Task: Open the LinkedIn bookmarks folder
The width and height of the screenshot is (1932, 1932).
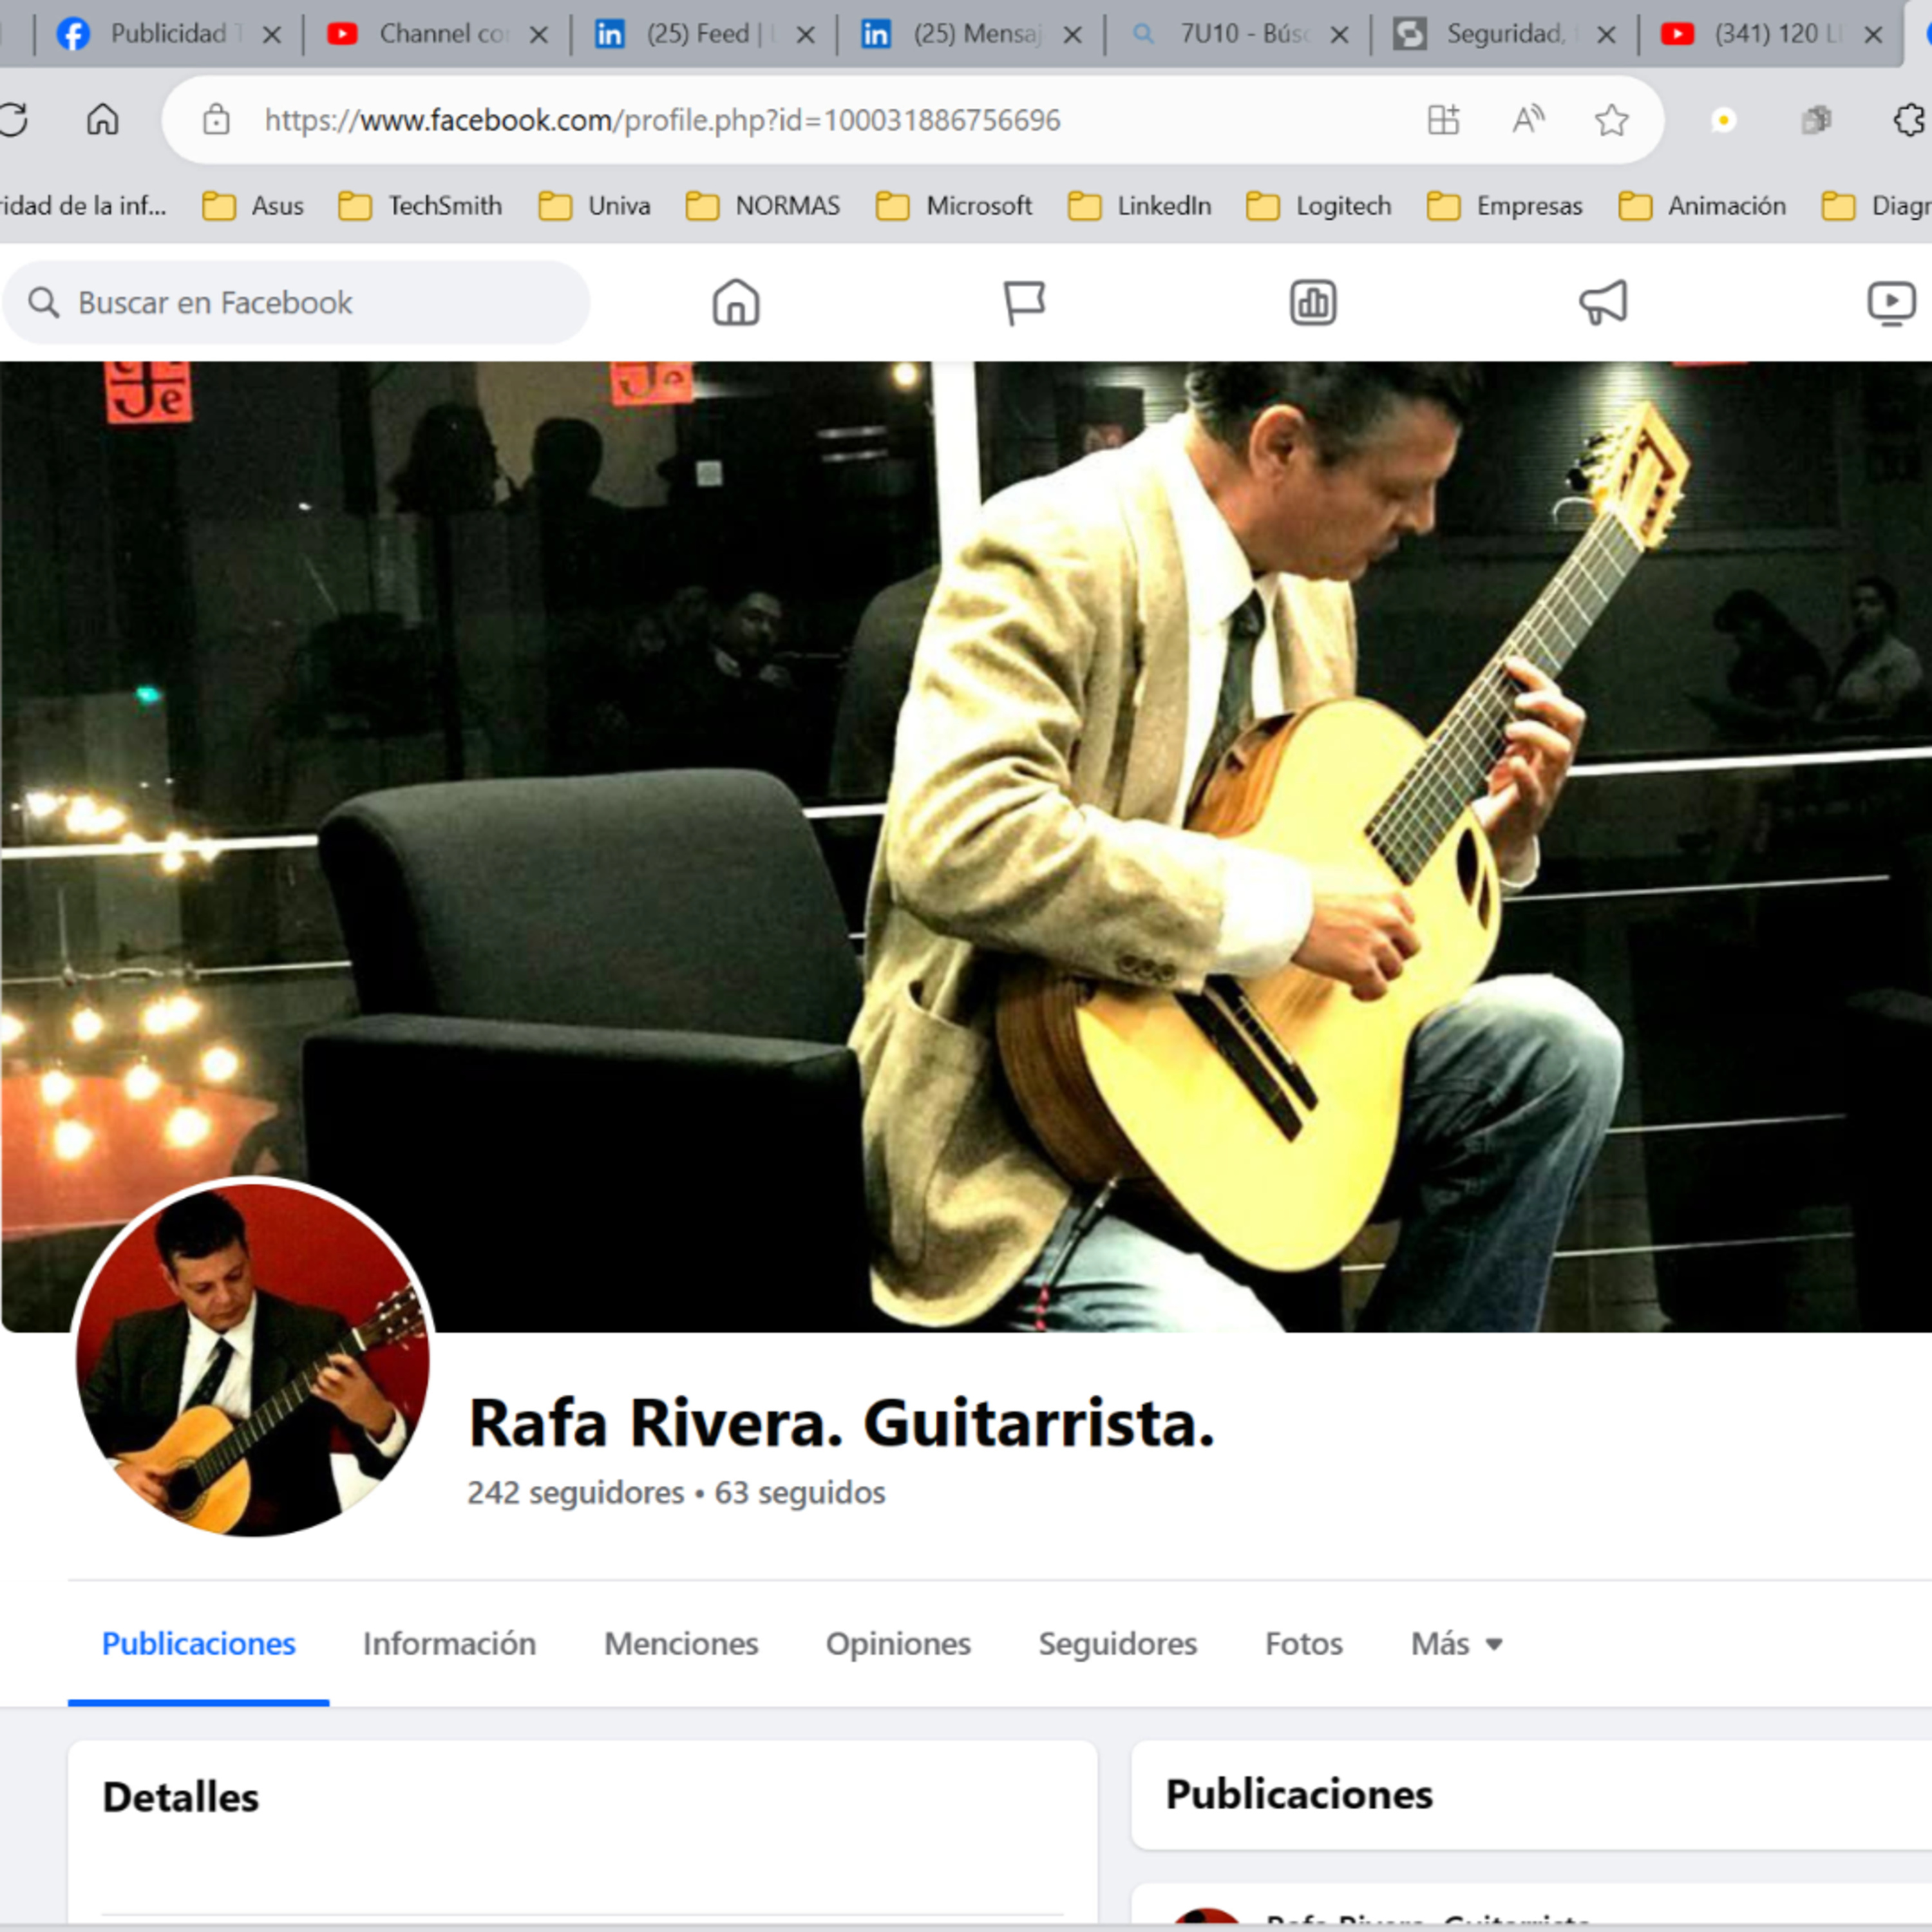Action: click(x=1139, y=206)
